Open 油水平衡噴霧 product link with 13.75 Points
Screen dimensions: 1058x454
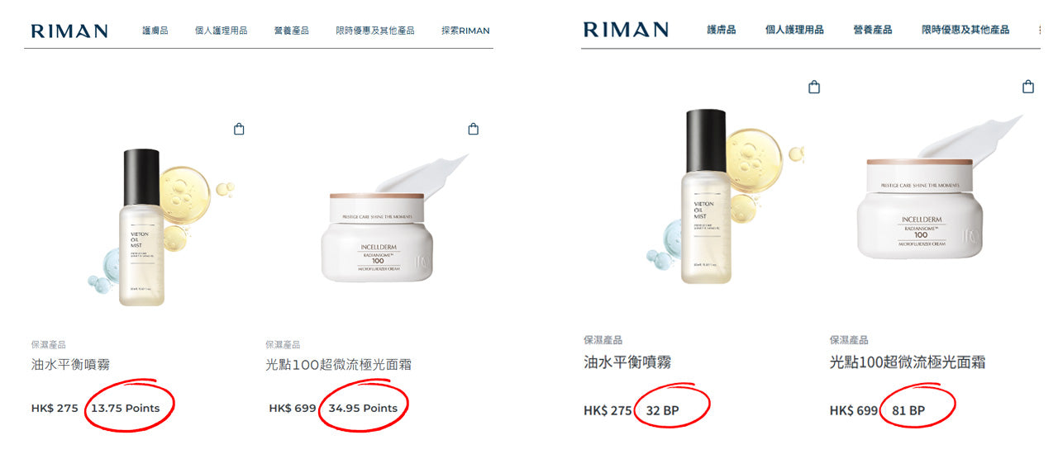(x=70, y=364)
